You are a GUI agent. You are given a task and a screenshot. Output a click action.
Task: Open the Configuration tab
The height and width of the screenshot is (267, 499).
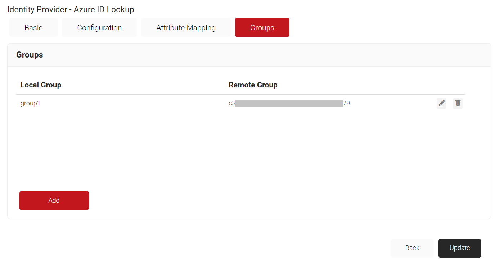(99, 27)
